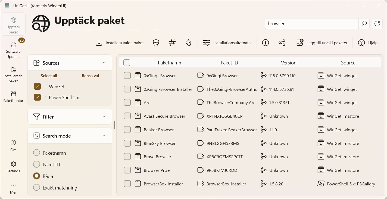
Task: Expand the Filter section
Action: click(104, 116)
